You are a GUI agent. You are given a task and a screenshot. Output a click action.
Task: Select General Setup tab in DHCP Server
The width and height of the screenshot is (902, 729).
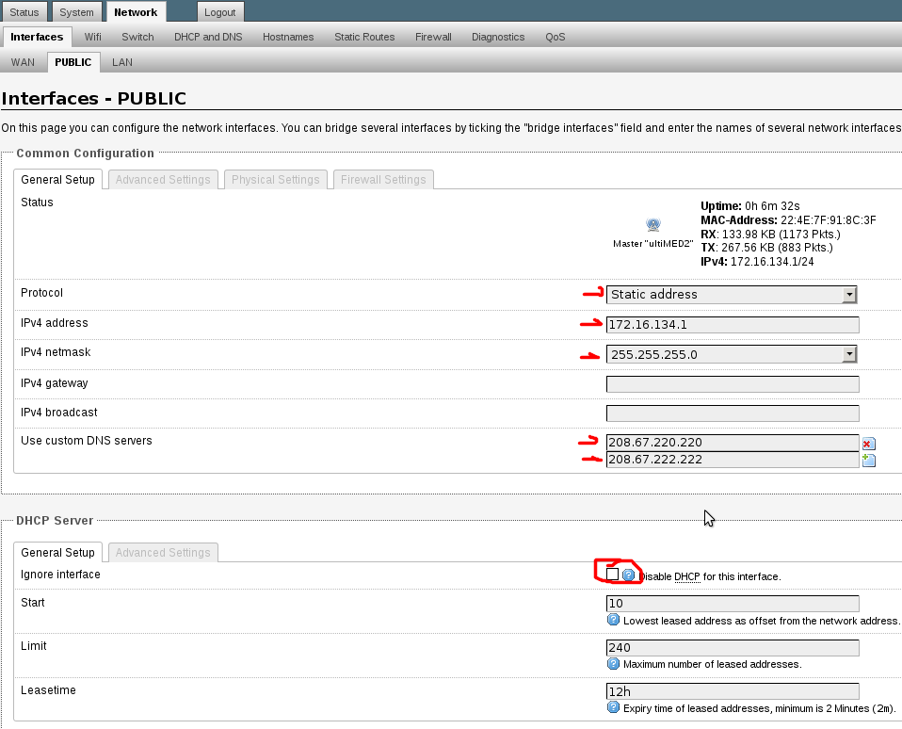coord(57,552)
